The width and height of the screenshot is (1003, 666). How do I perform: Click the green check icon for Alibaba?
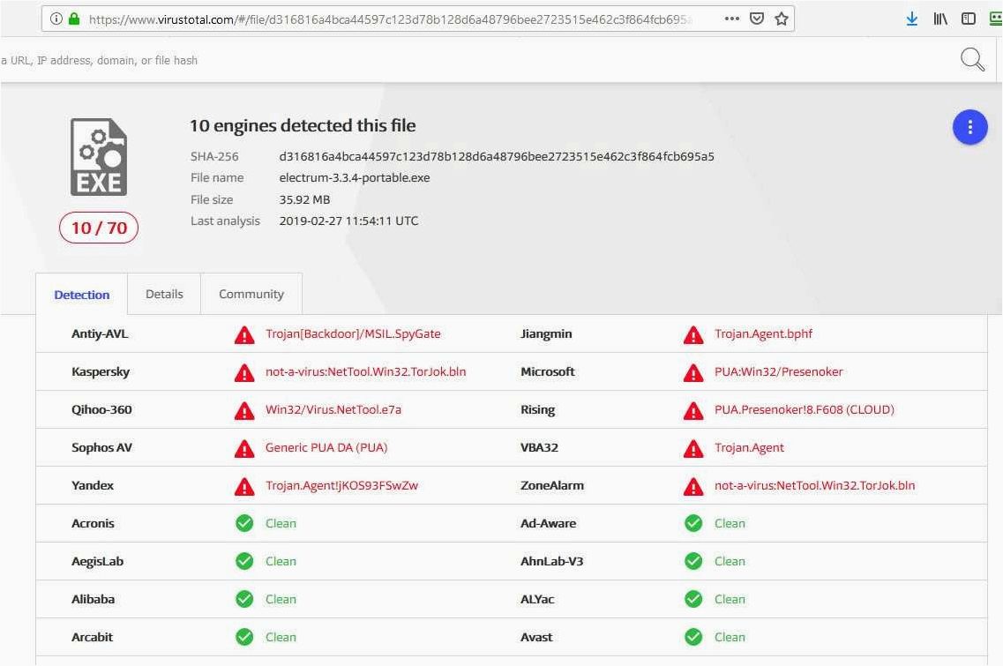click(244, 599)
